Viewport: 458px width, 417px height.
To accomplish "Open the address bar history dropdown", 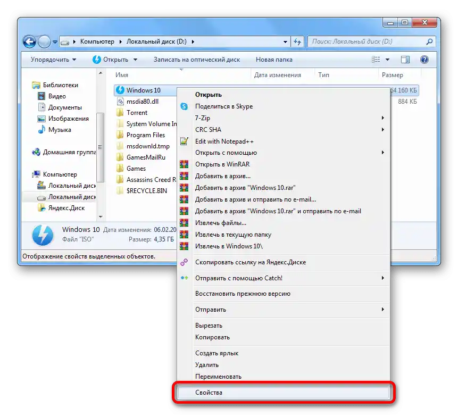I will click(x=285, y=42).
